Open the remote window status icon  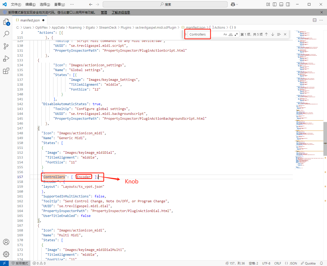pyautogui.click(x=4, y=263)
